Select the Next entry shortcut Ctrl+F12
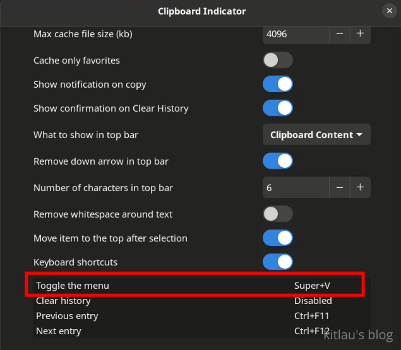Screen dimensions: 401x350 pyautogui.click(x=312, y=331)
